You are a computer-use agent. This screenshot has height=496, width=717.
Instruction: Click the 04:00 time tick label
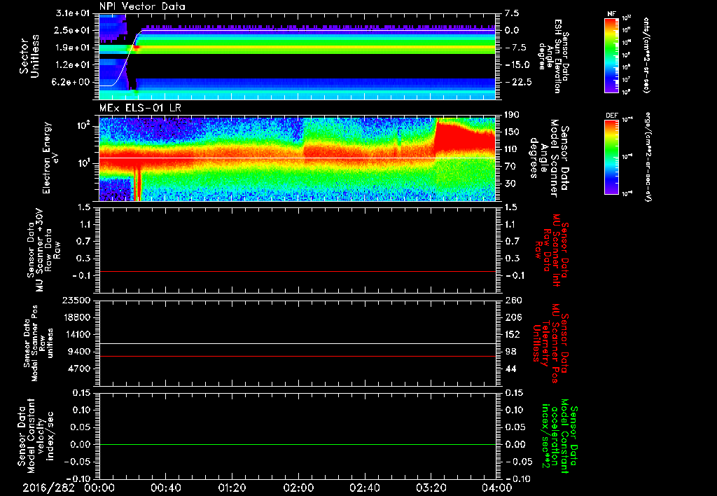click(497, 488)
